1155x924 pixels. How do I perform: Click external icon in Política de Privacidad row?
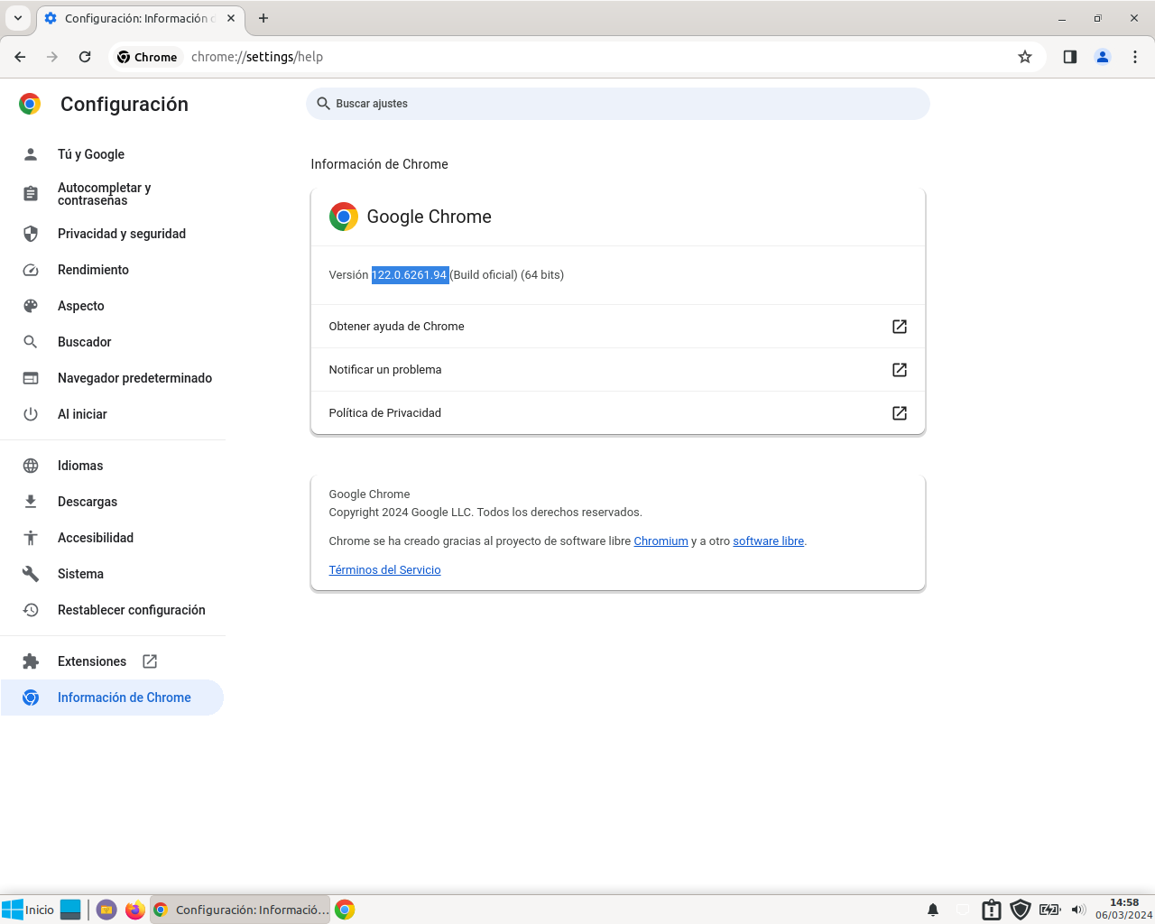tap(900, 413)
